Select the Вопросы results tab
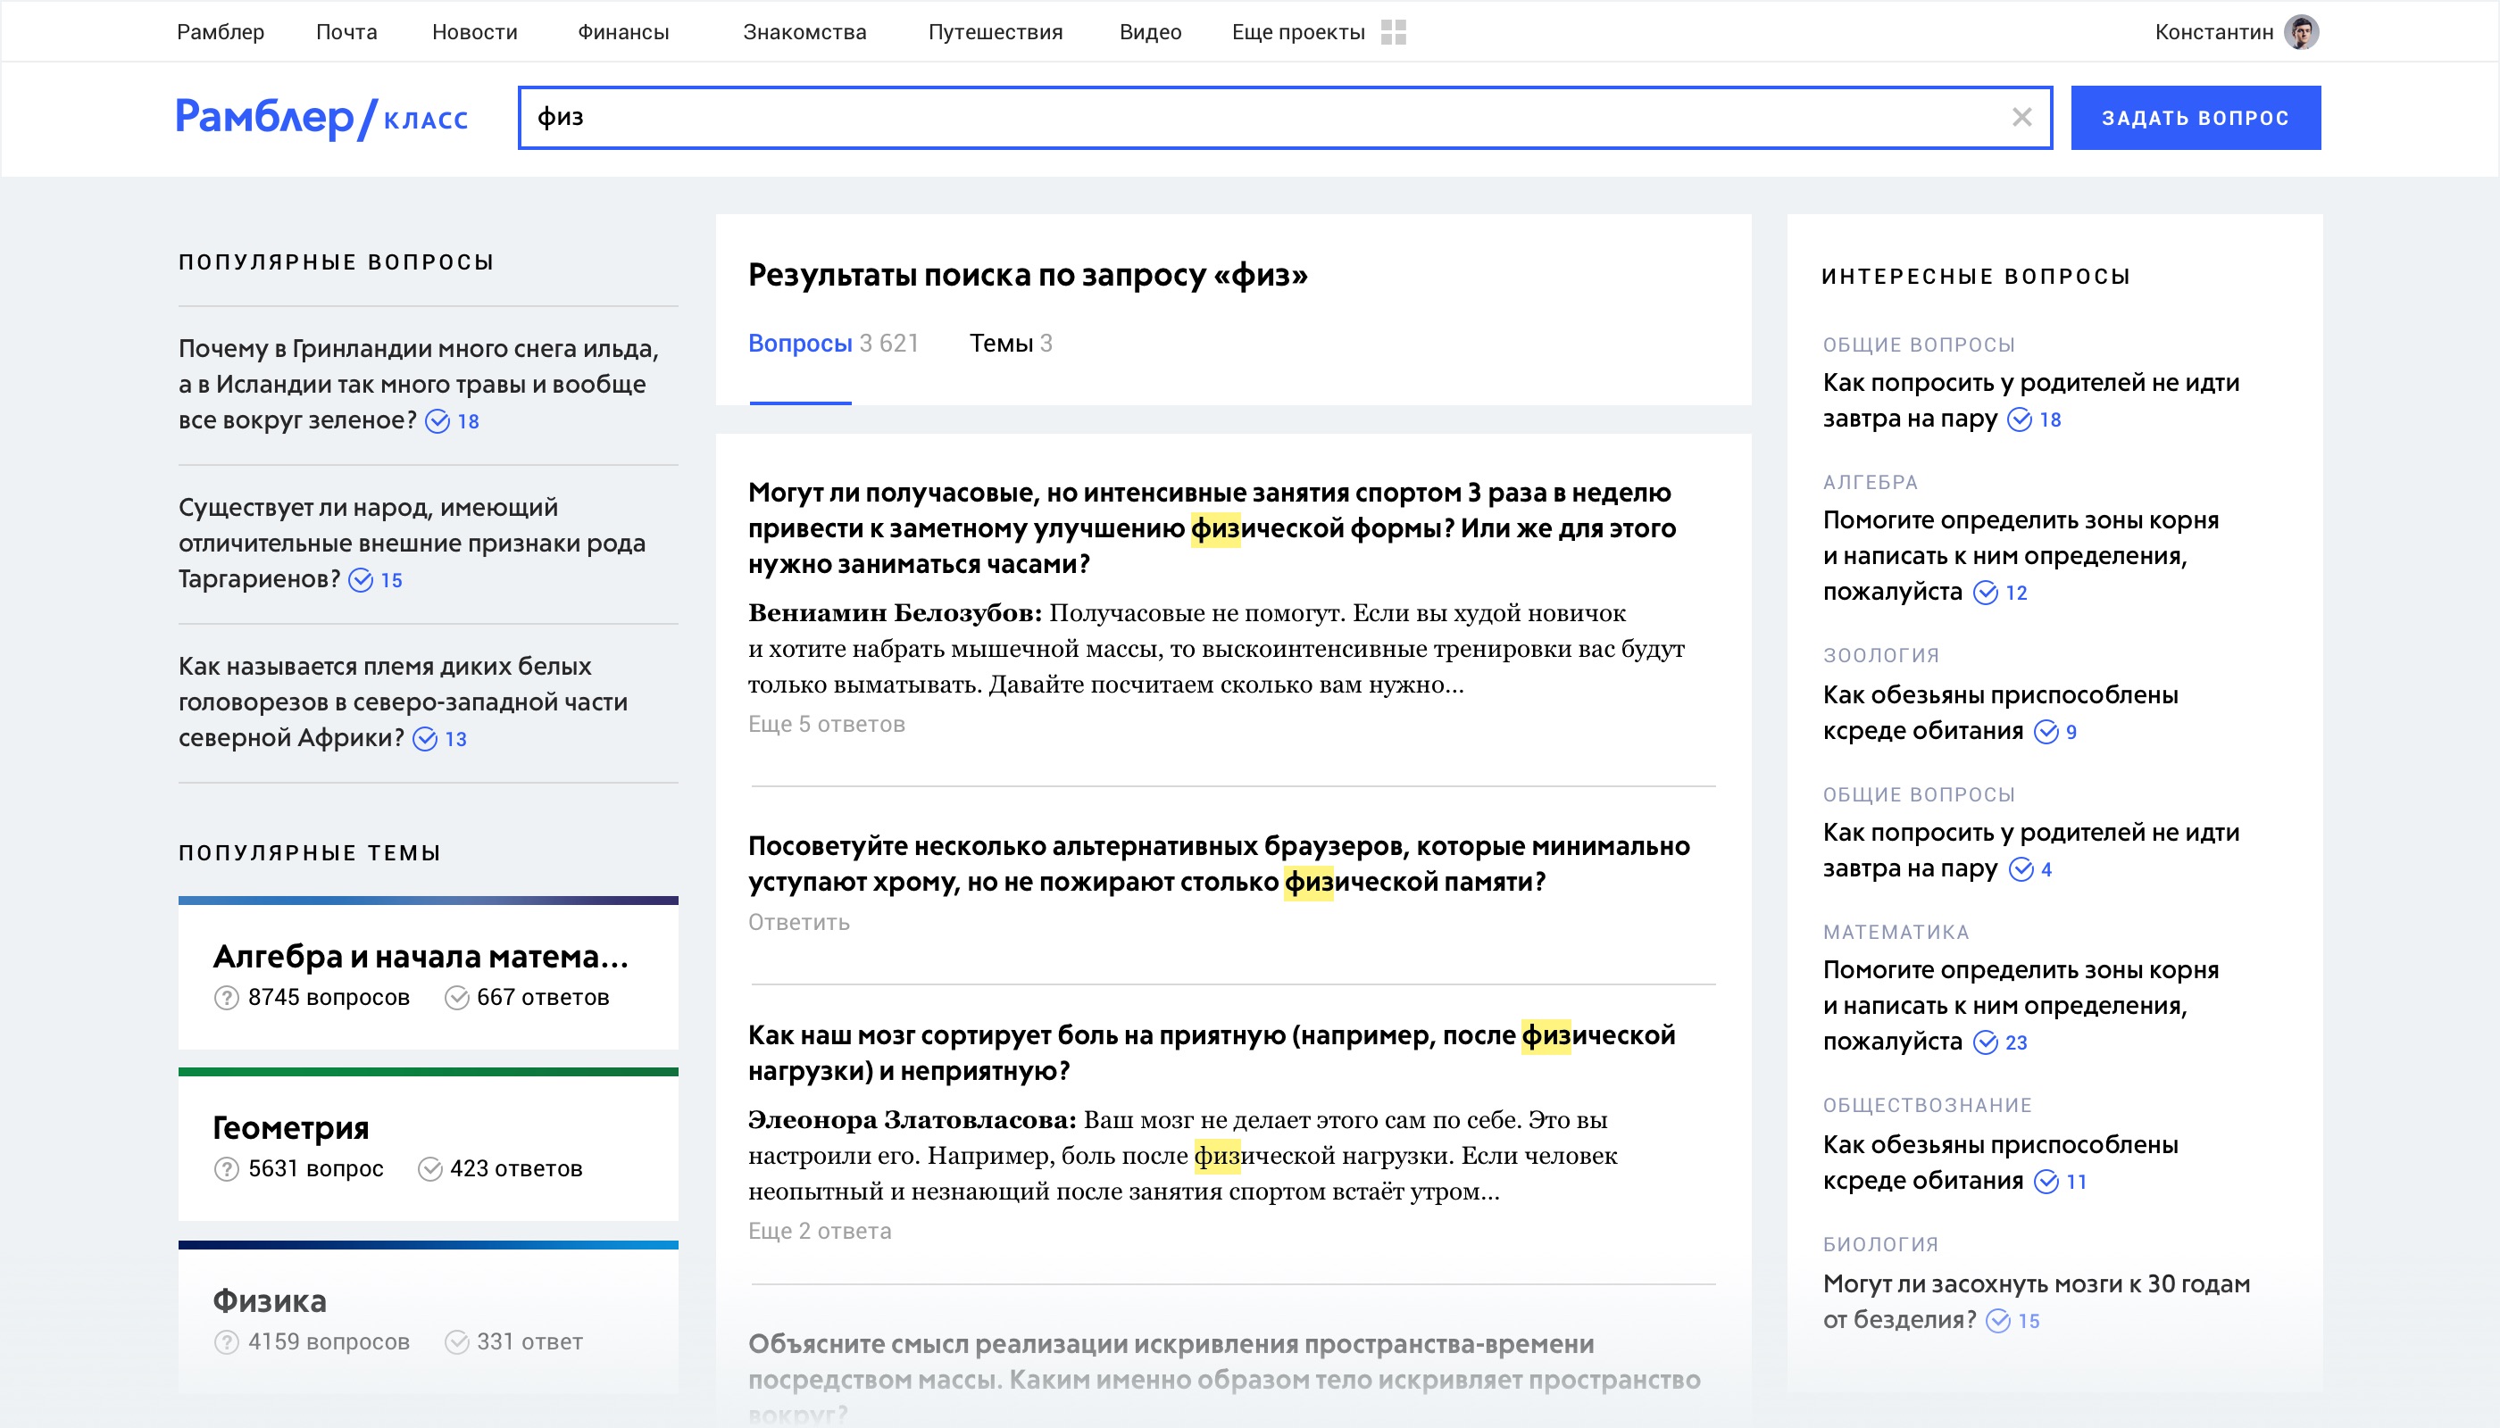The width and height of the screenshot is (2500, 1428). tap(800, 344)
